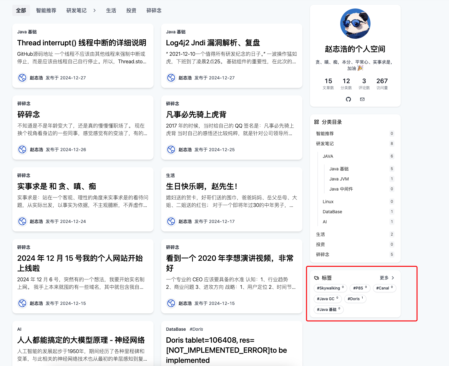Click the email envelope icon
449x366 pixels.
[362, 99]
